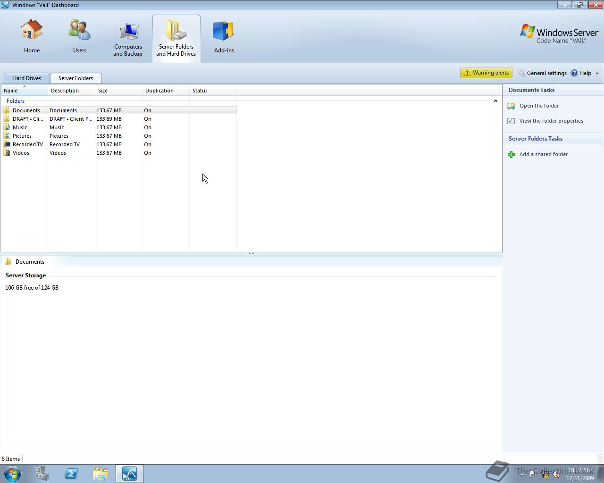Launch PowerShell from taskbar
Screen dimensions: 604x483
(71, 474)
